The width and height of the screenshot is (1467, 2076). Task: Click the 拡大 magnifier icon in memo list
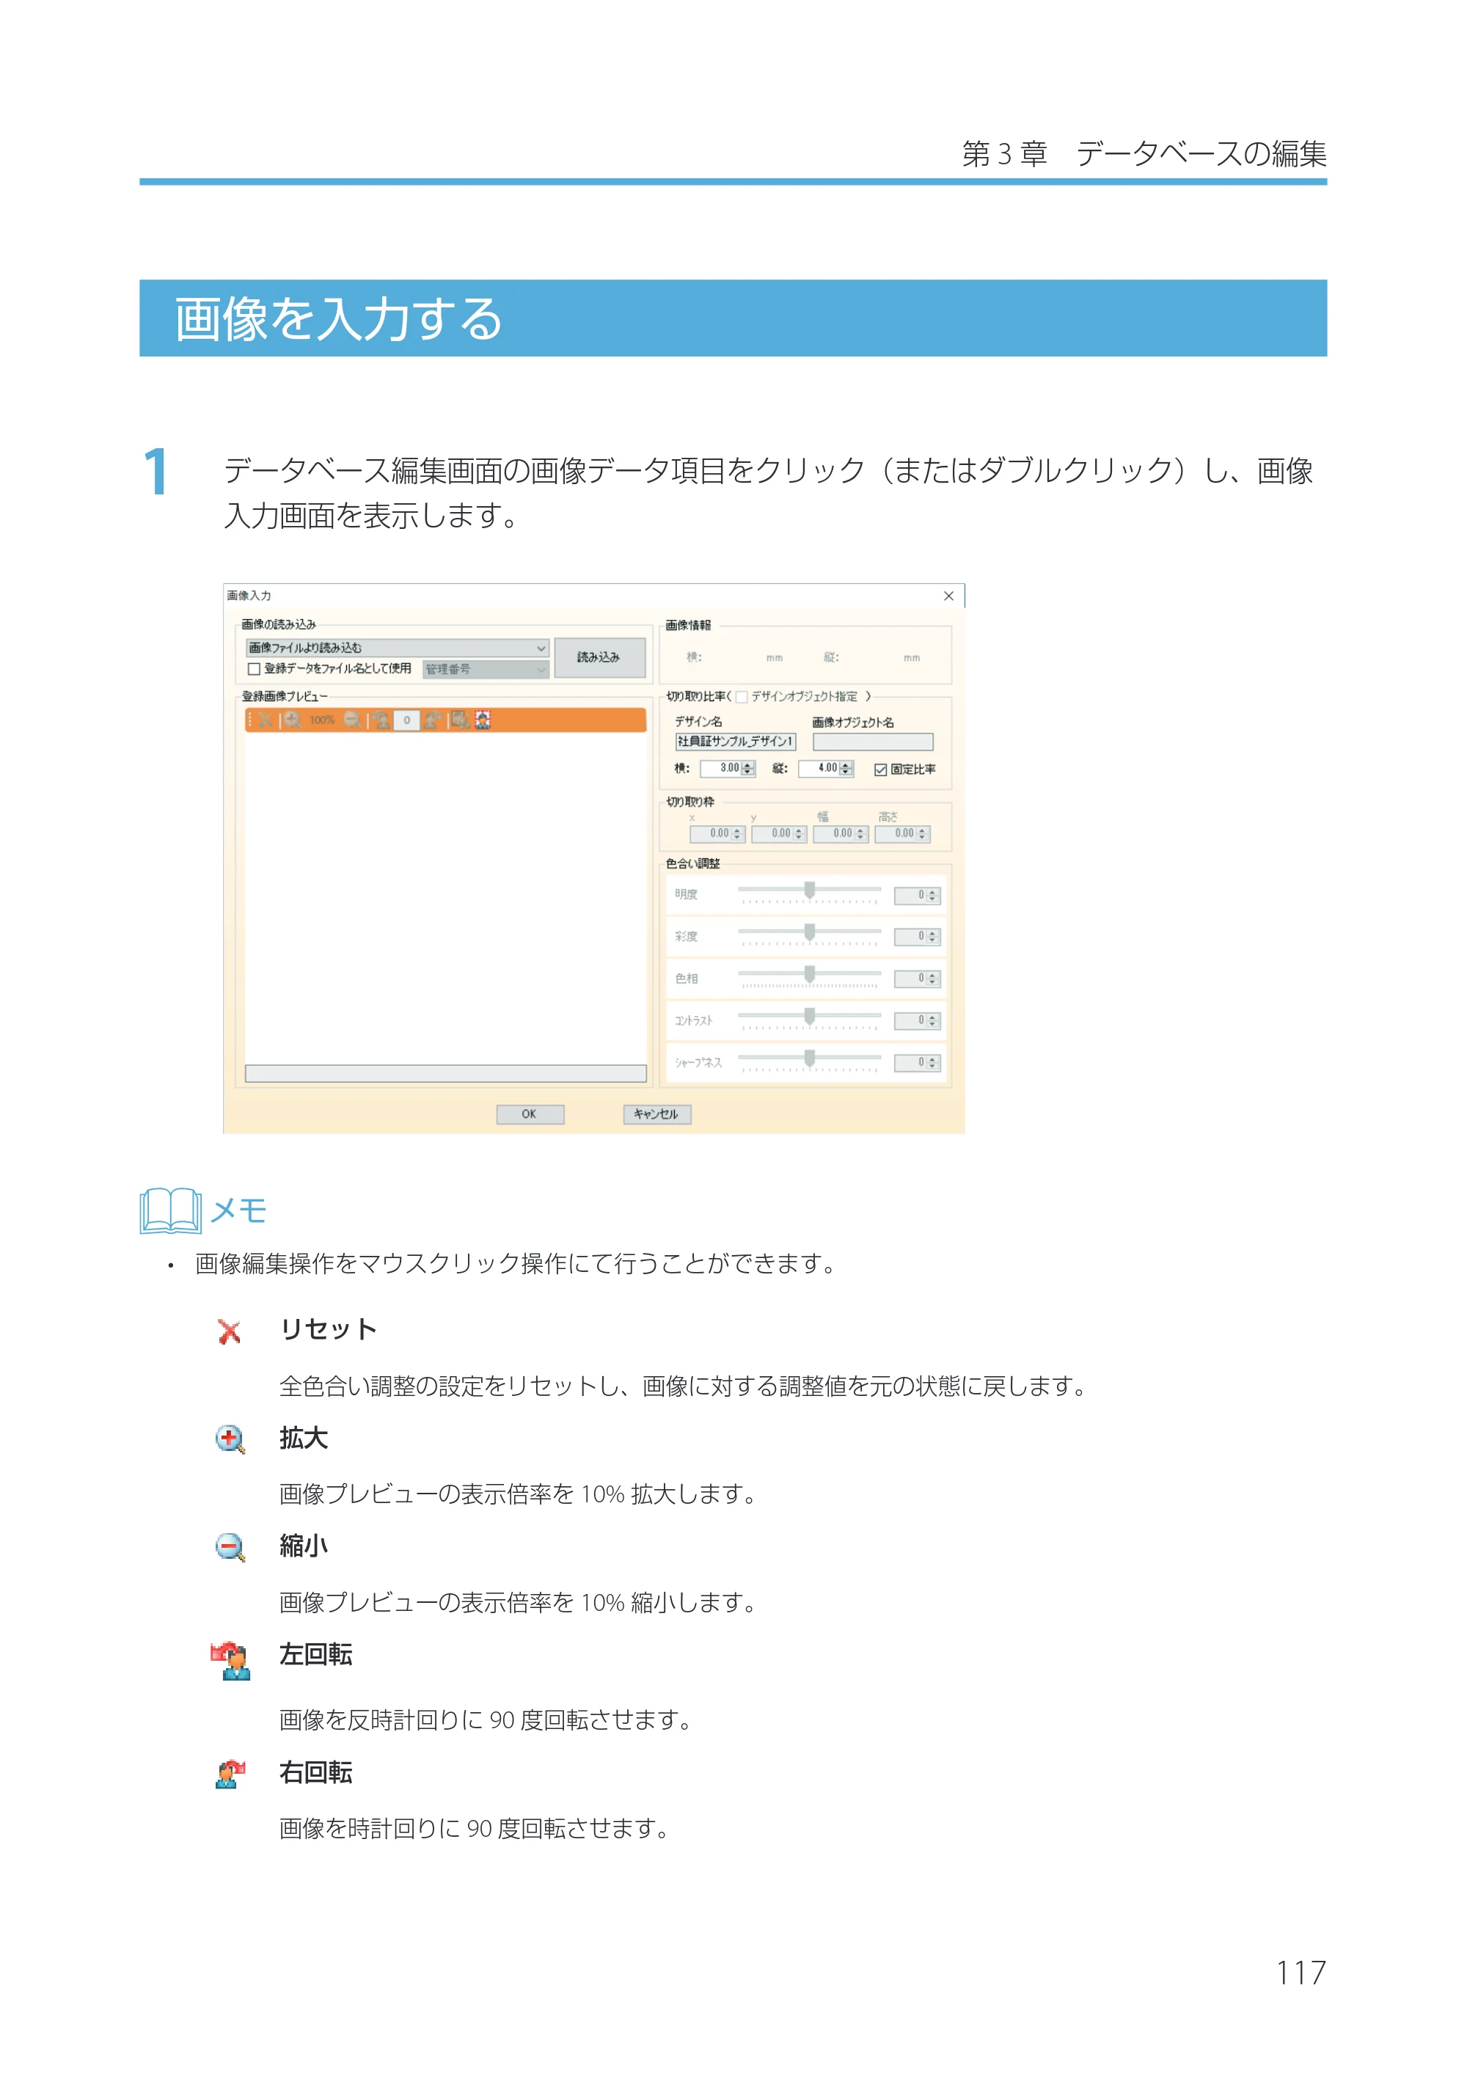[230, 1439]
